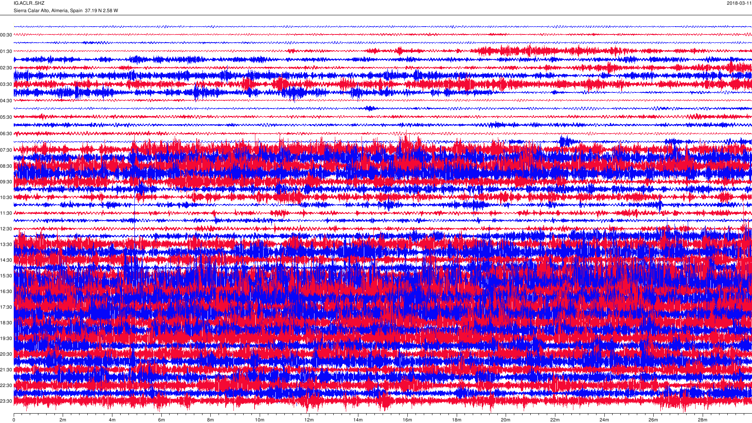Click the 15:30 time label
Image resolution: width=752 pixels, height=423 pixels.
click(6, 276)
